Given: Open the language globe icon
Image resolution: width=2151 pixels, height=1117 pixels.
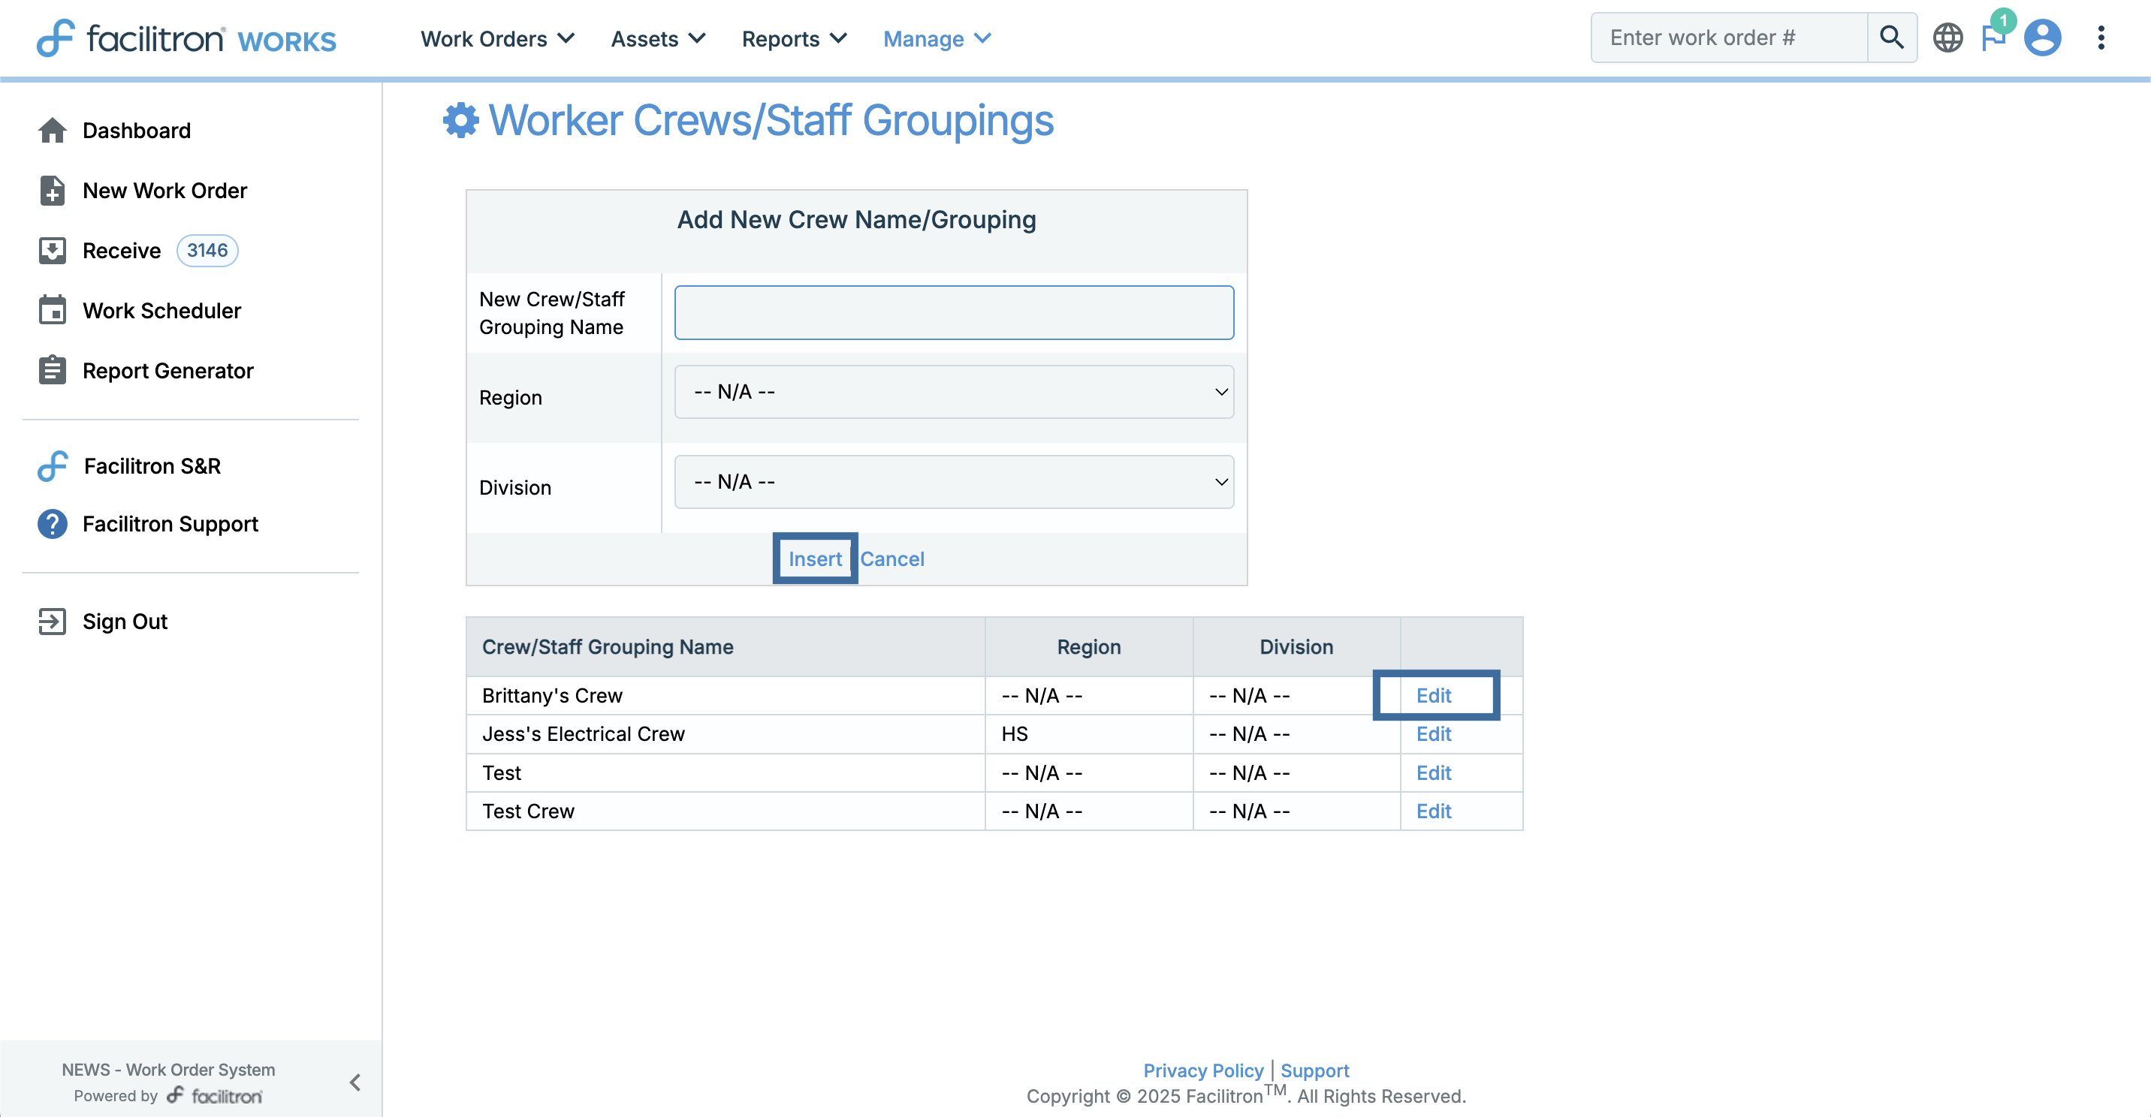Looking at the screenshot, I should (1947, 38).
